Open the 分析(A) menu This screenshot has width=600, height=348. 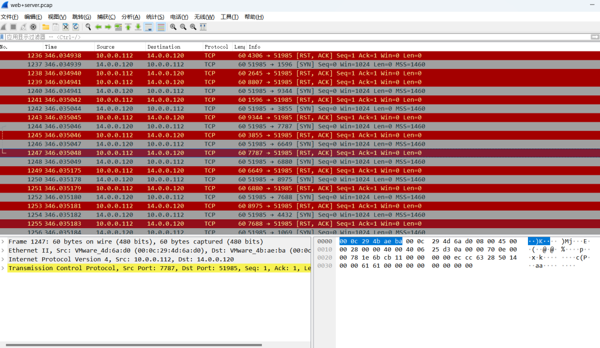click(131, 17)
